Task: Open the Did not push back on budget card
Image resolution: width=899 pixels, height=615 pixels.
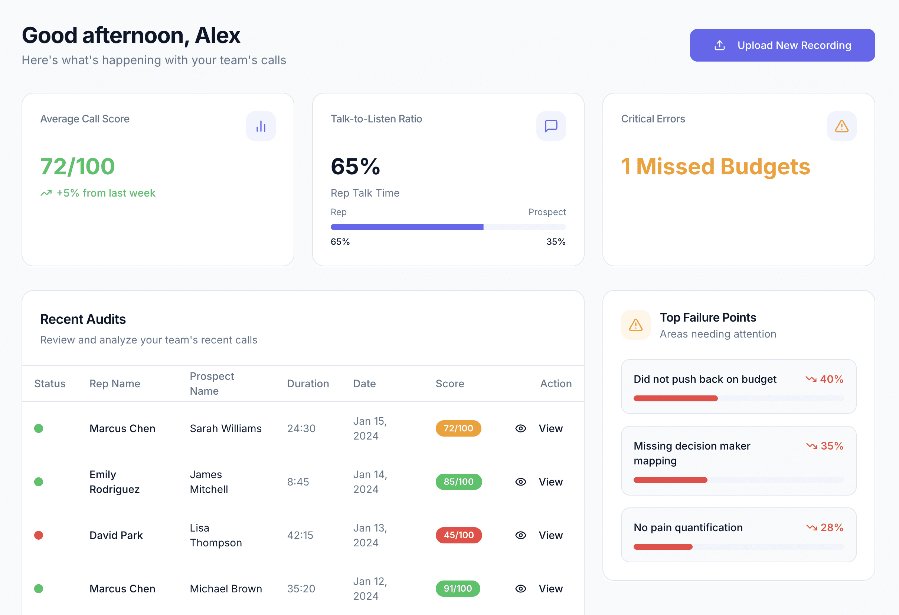Action: tap(738, 386)
